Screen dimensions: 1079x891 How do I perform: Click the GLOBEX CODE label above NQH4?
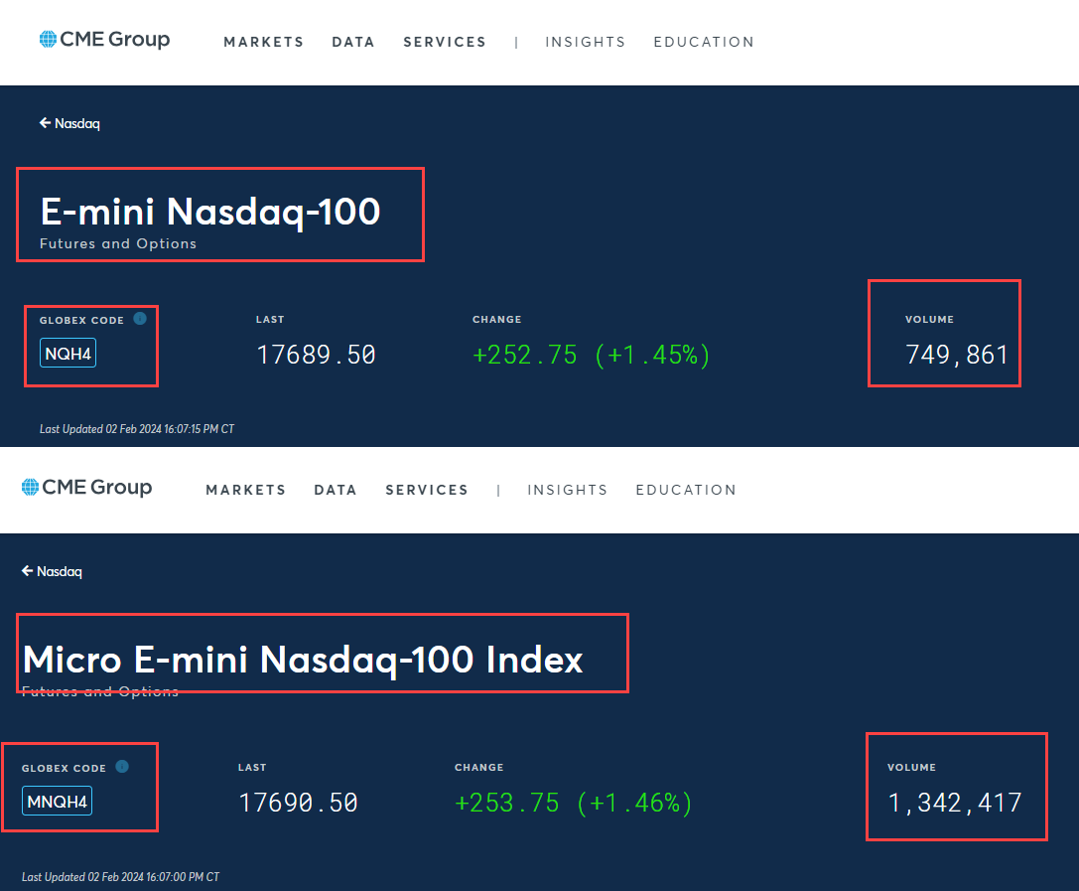click(81, 320)
